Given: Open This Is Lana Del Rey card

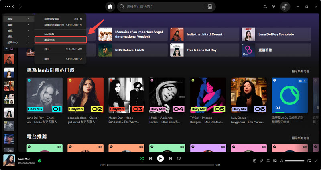Looking at the screenshot, I should click(205, 50).
